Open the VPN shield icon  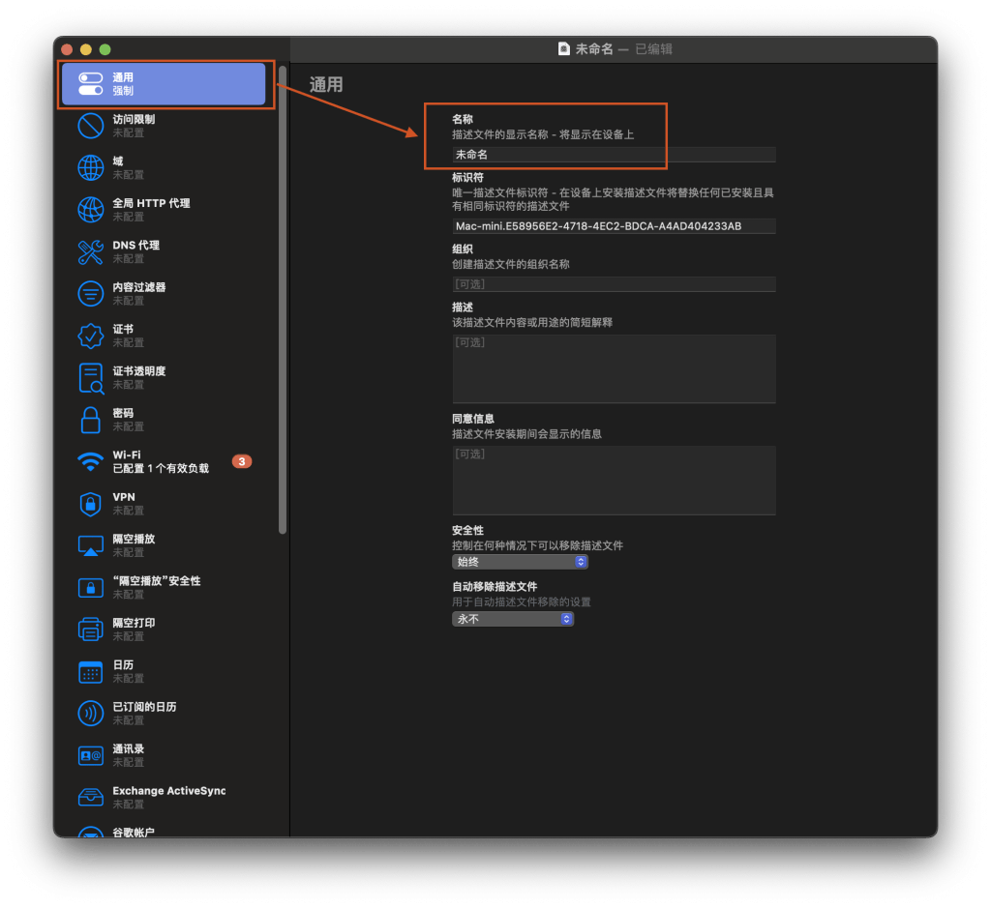90,504
